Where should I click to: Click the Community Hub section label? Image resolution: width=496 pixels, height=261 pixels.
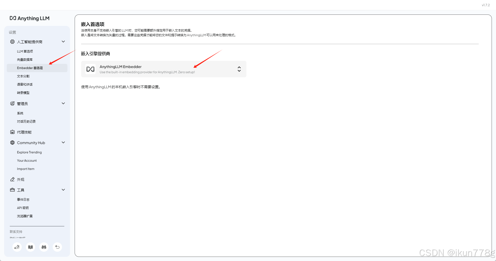[31, 143]
